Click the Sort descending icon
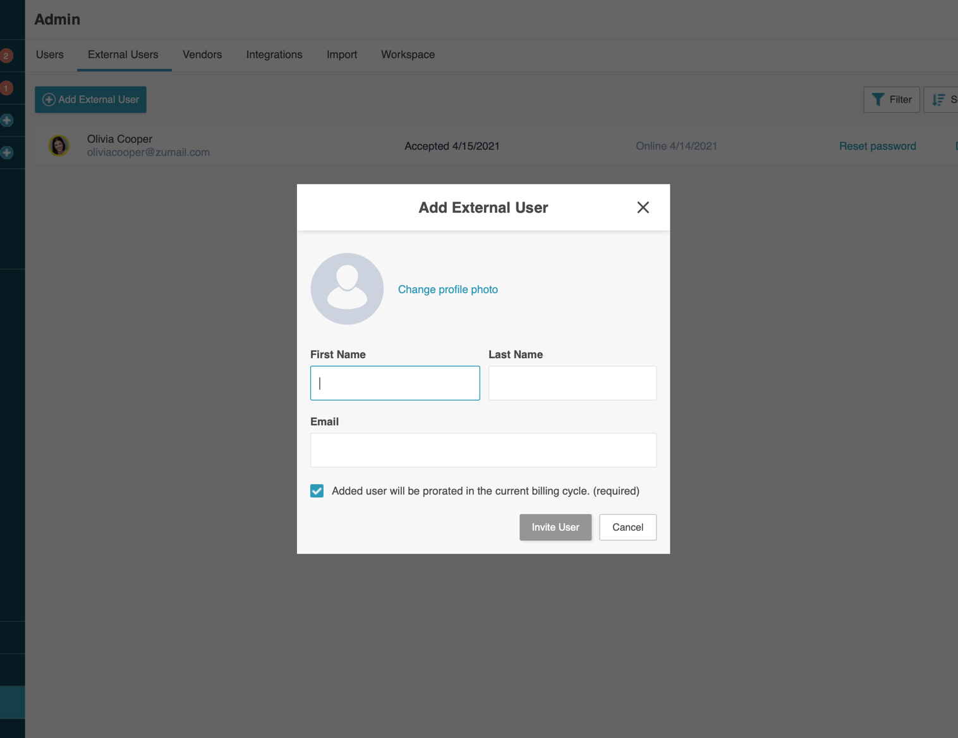Image resolution: width=958 pixels, height=738 pixels. (938, 100)
